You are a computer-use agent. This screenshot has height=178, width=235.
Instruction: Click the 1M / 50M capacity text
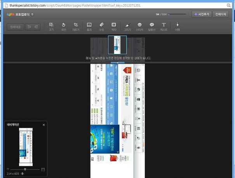click(x=161, y=14)
